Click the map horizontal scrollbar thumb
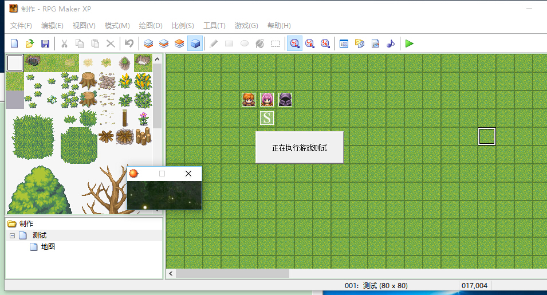The width and height of the screenshot is (547, 295). (x=233, y=274)
